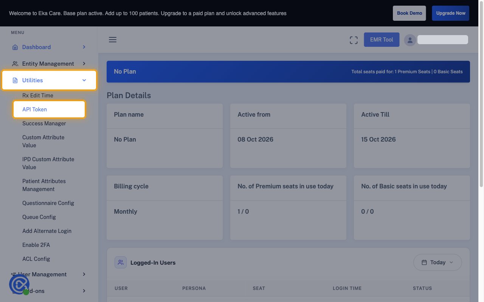Click the Entity Management people icon

coord(15,64)
